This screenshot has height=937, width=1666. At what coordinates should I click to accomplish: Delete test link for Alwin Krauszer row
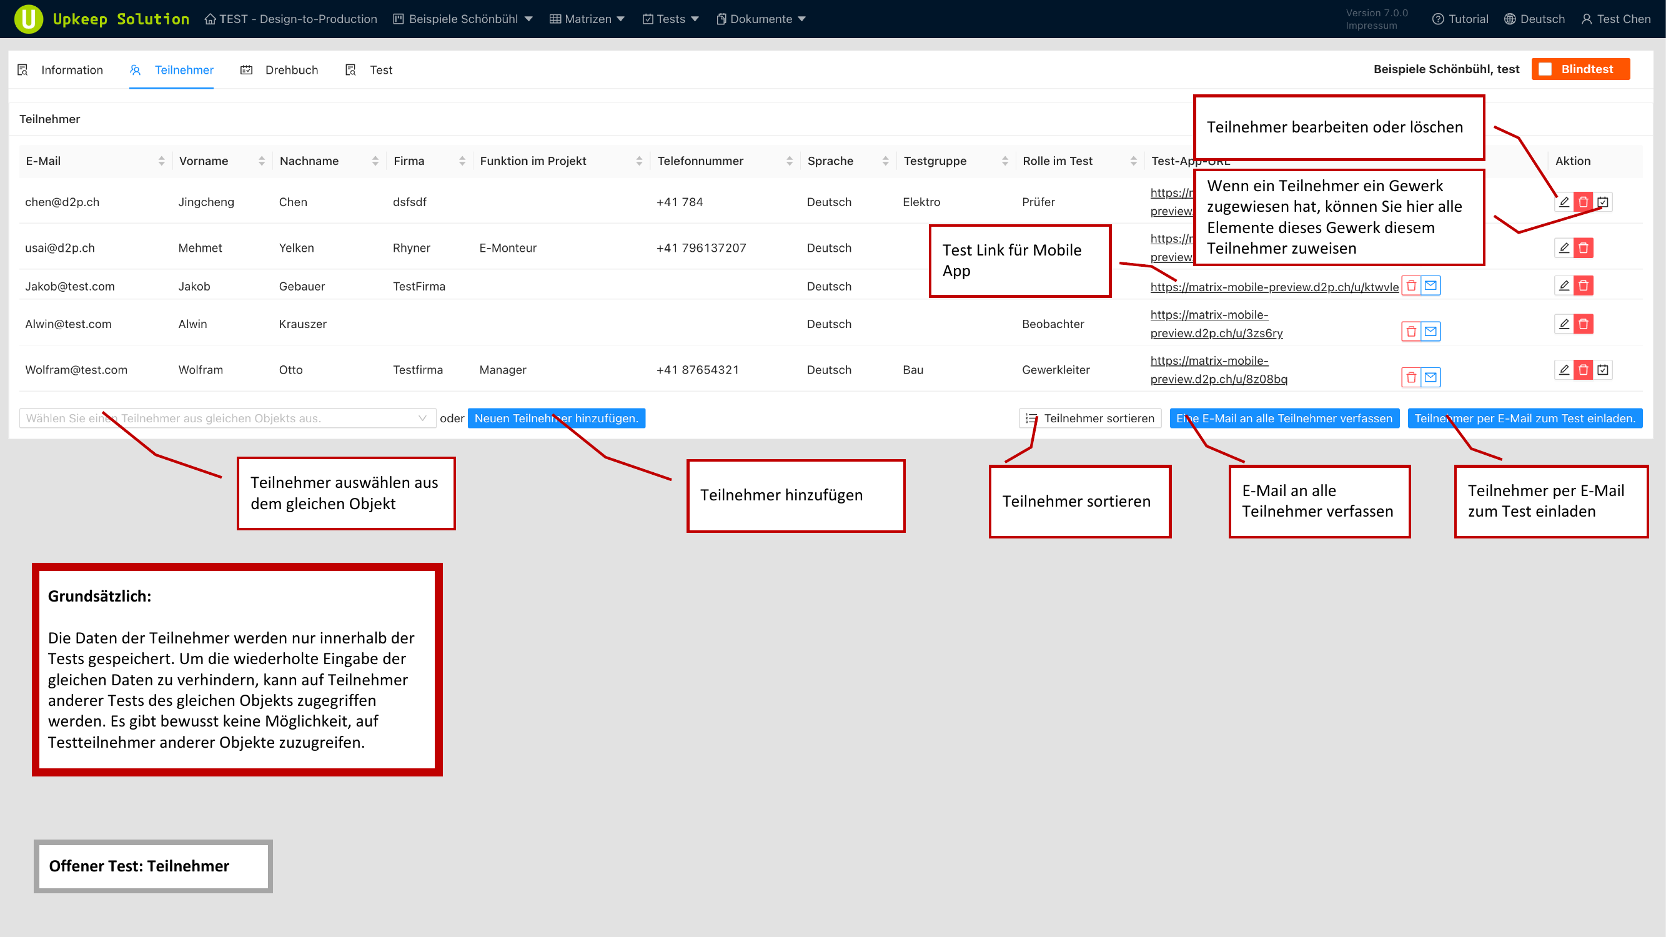pos(1411,331)
